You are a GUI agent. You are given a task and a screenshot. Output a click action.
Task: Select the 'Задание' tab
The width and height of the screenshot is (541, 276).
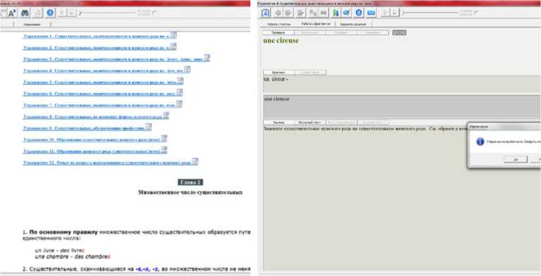(278, 122)
